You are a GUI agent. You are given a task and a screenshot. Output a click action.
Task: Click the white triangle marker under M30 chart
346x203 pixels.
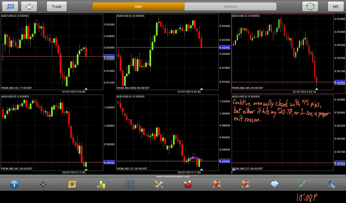tap(202, 89)
